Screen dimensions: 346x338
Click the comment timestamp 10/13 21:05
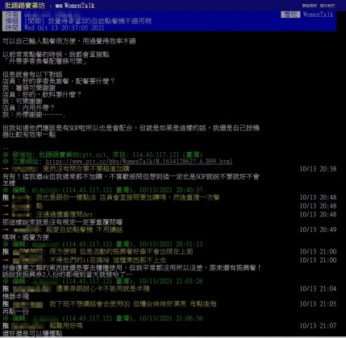click(x=318, y=304)
